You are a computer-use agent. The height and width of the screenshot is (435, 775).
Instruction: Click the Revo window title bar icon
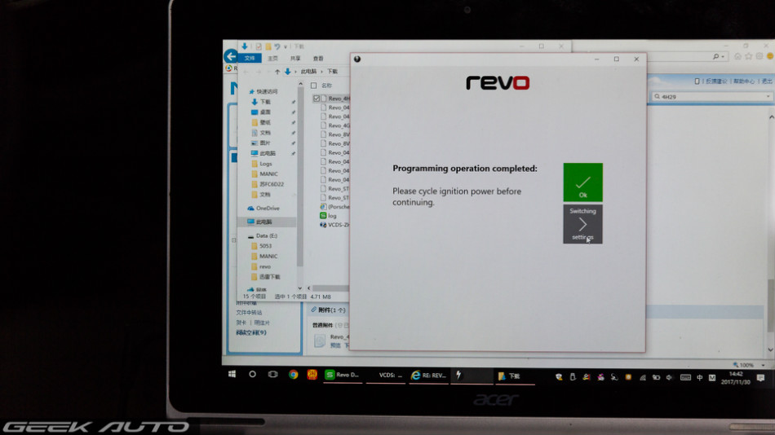[x=356, y=59]
